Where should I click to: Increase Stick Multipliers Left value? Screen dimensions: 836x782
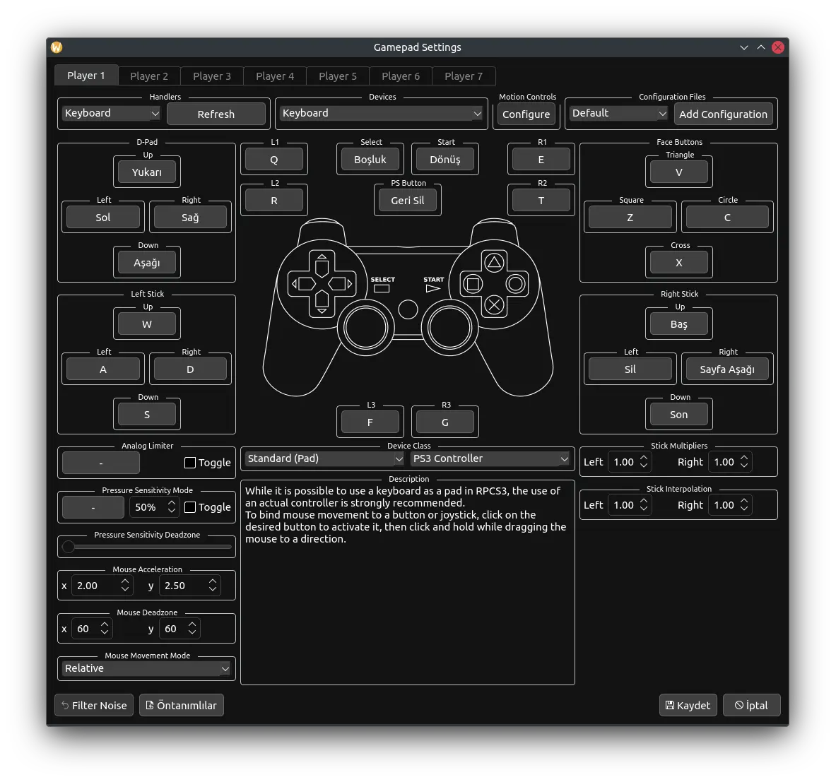(x=644, y=457)
